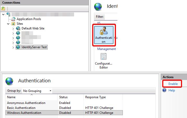Sort by the Status column header

tap(63, 97)
